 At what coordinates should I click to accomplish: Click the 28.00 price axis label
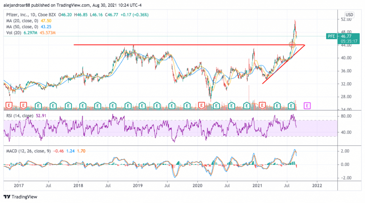click(x=346, y=97)
